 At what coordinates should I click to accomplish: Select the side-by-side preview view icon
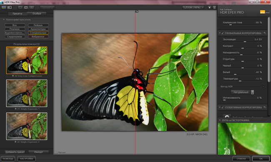coord(32,7)
